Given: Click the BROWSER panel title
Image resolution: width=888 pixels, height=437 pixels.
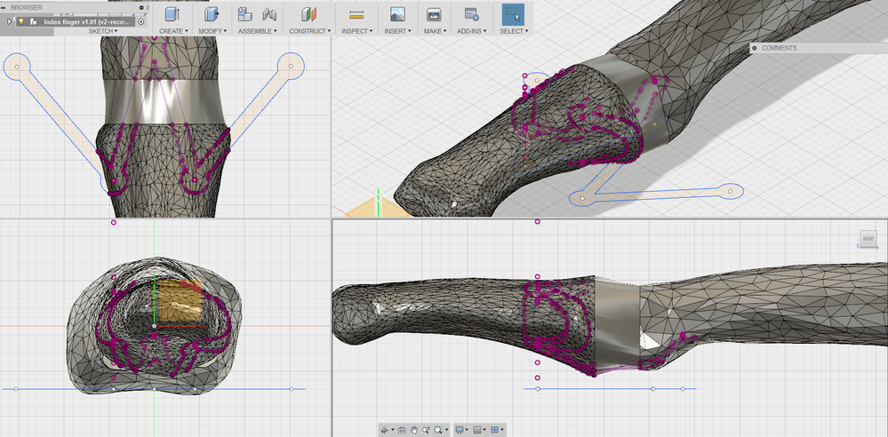Looking at the screenshot, I should pos(26,7).
